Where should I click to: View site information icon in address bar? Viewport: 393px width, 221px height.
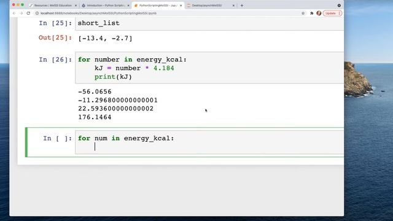(x=37, y=13)
